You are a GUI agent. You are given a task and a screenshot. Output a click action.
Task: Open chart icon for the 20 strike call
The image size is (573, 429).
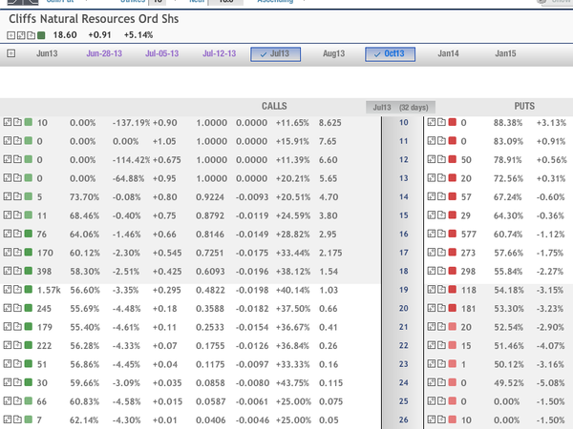pyautogui.click(x=8, y=308)
